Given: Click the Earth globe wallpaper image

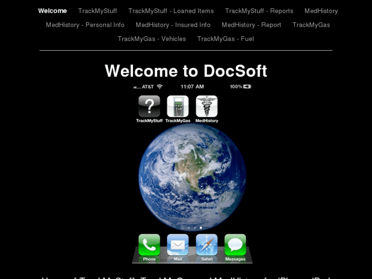Looking at the screenshot, I should pos(192,177).
